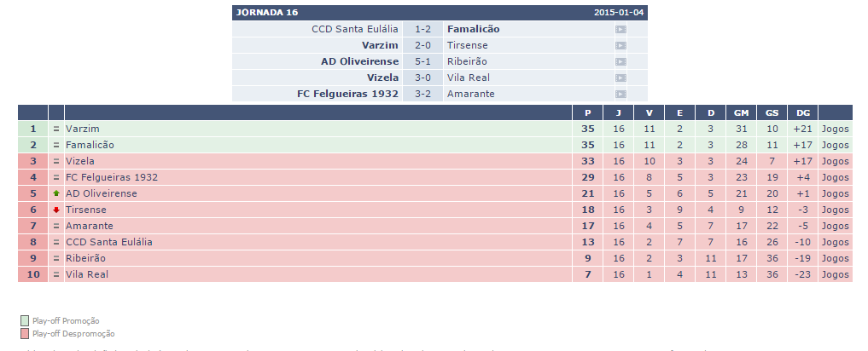
Task: Open Jogos link for Vila Real
Action: click(x=836, y=274)
